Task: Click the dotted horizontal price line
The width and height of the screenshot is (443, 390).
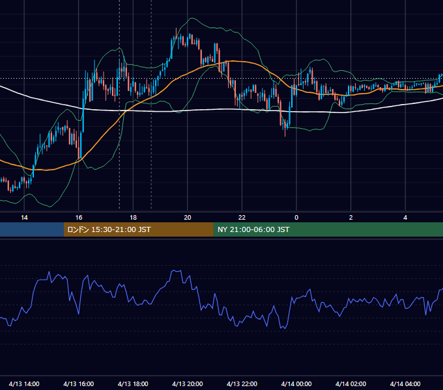Action: [221, 79]
